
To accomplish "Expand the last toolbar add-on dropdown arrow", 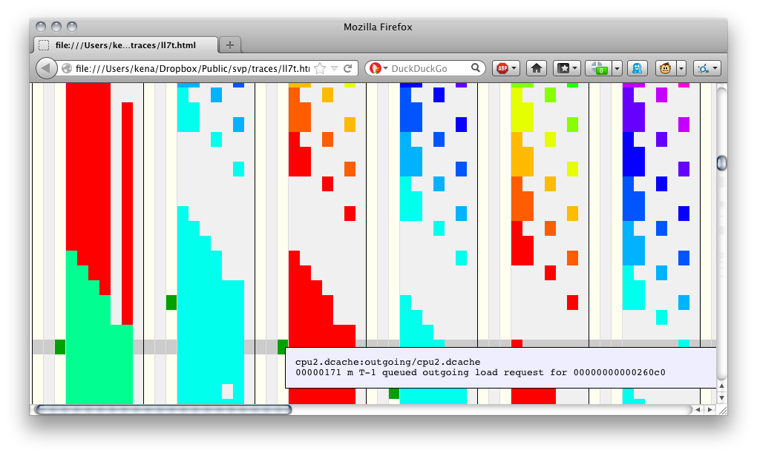I will click(715, 68).
